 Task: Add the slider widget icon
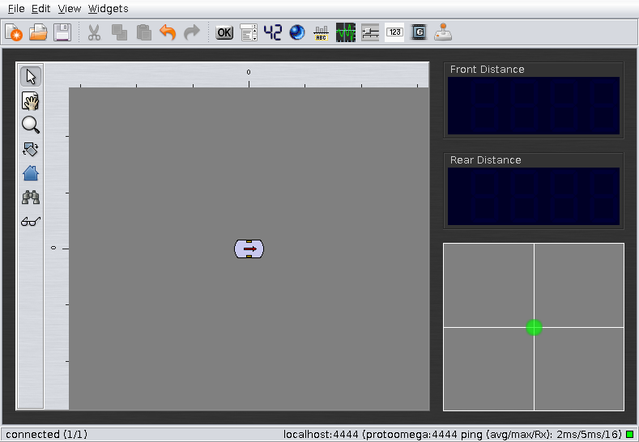370,32
